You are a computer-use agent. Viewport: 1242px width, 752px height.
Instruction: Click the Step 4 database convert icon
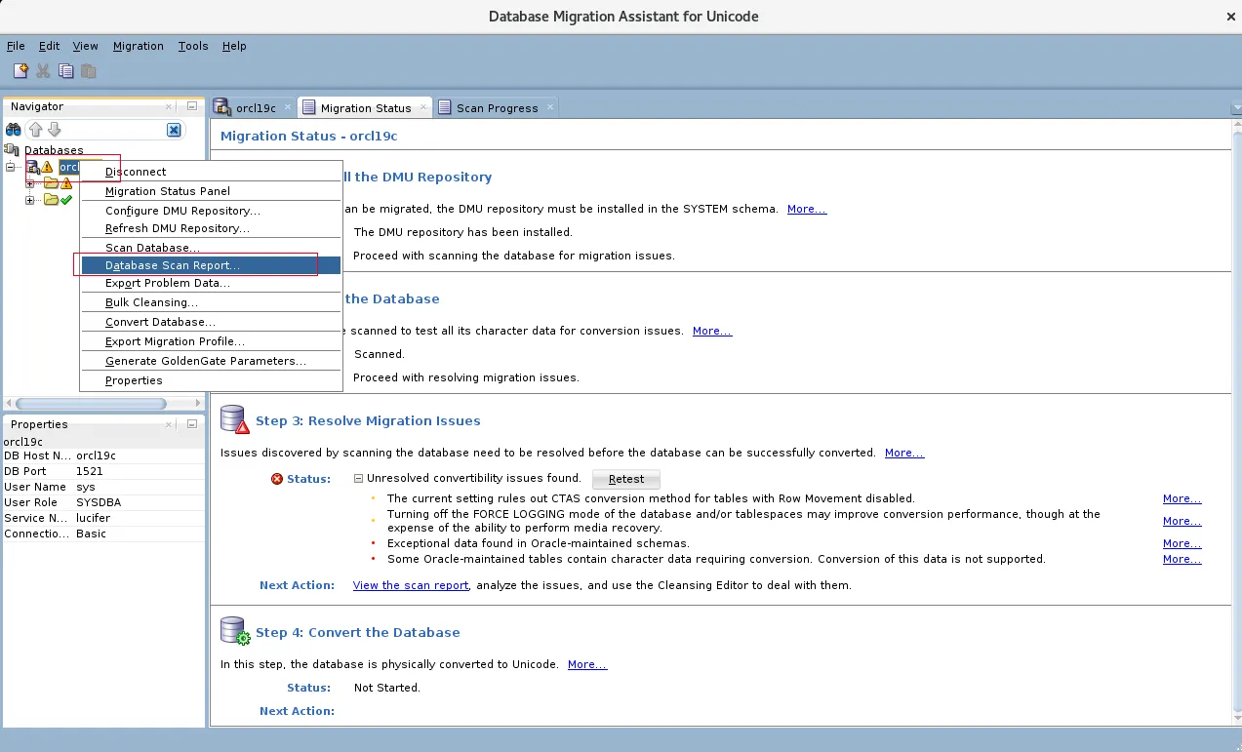pyautogui.click(x=233, y=630)
